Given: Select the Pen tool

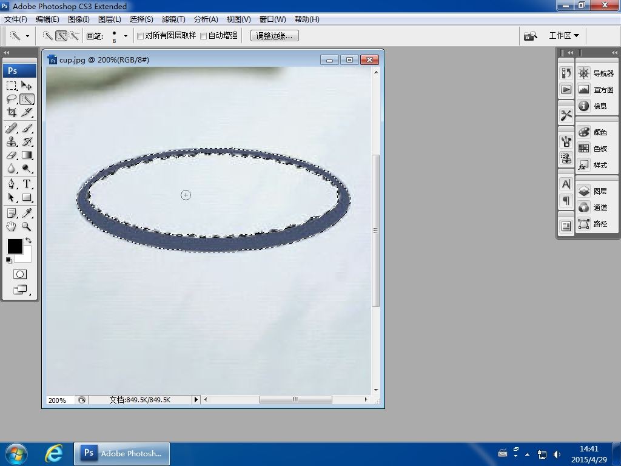Looking at the screenshot, I should [x=12, y=184].
